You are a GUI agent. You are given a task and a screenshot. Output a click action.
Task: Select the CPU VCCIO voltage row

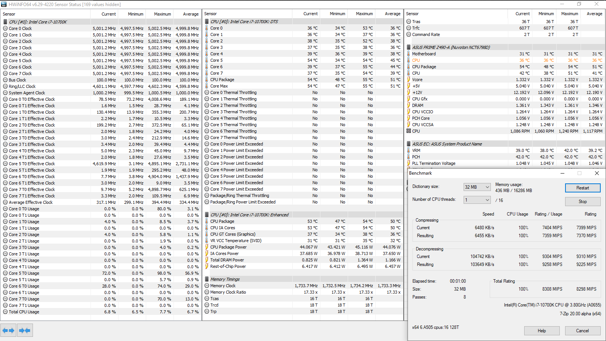click(505, 112)
